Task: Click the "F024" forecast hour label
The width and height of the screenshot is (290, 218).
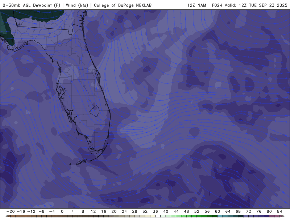Action: pyautogui.click(x=217, y=5)
